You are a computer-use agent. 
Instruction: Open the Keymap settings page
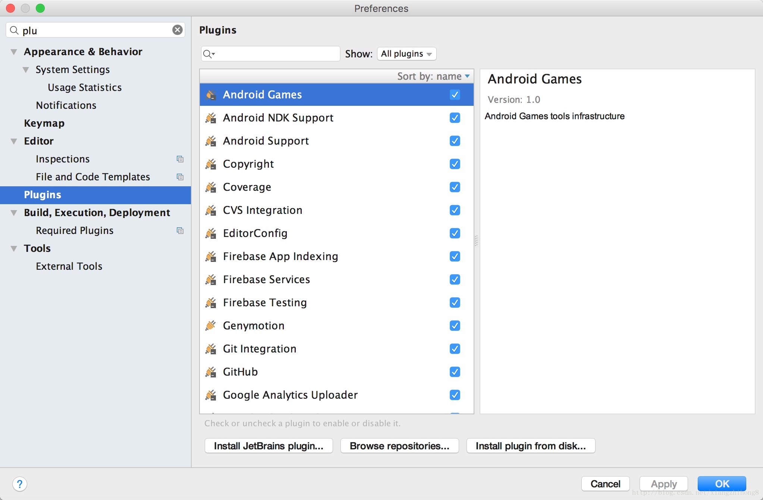click(x=44, y=123)
